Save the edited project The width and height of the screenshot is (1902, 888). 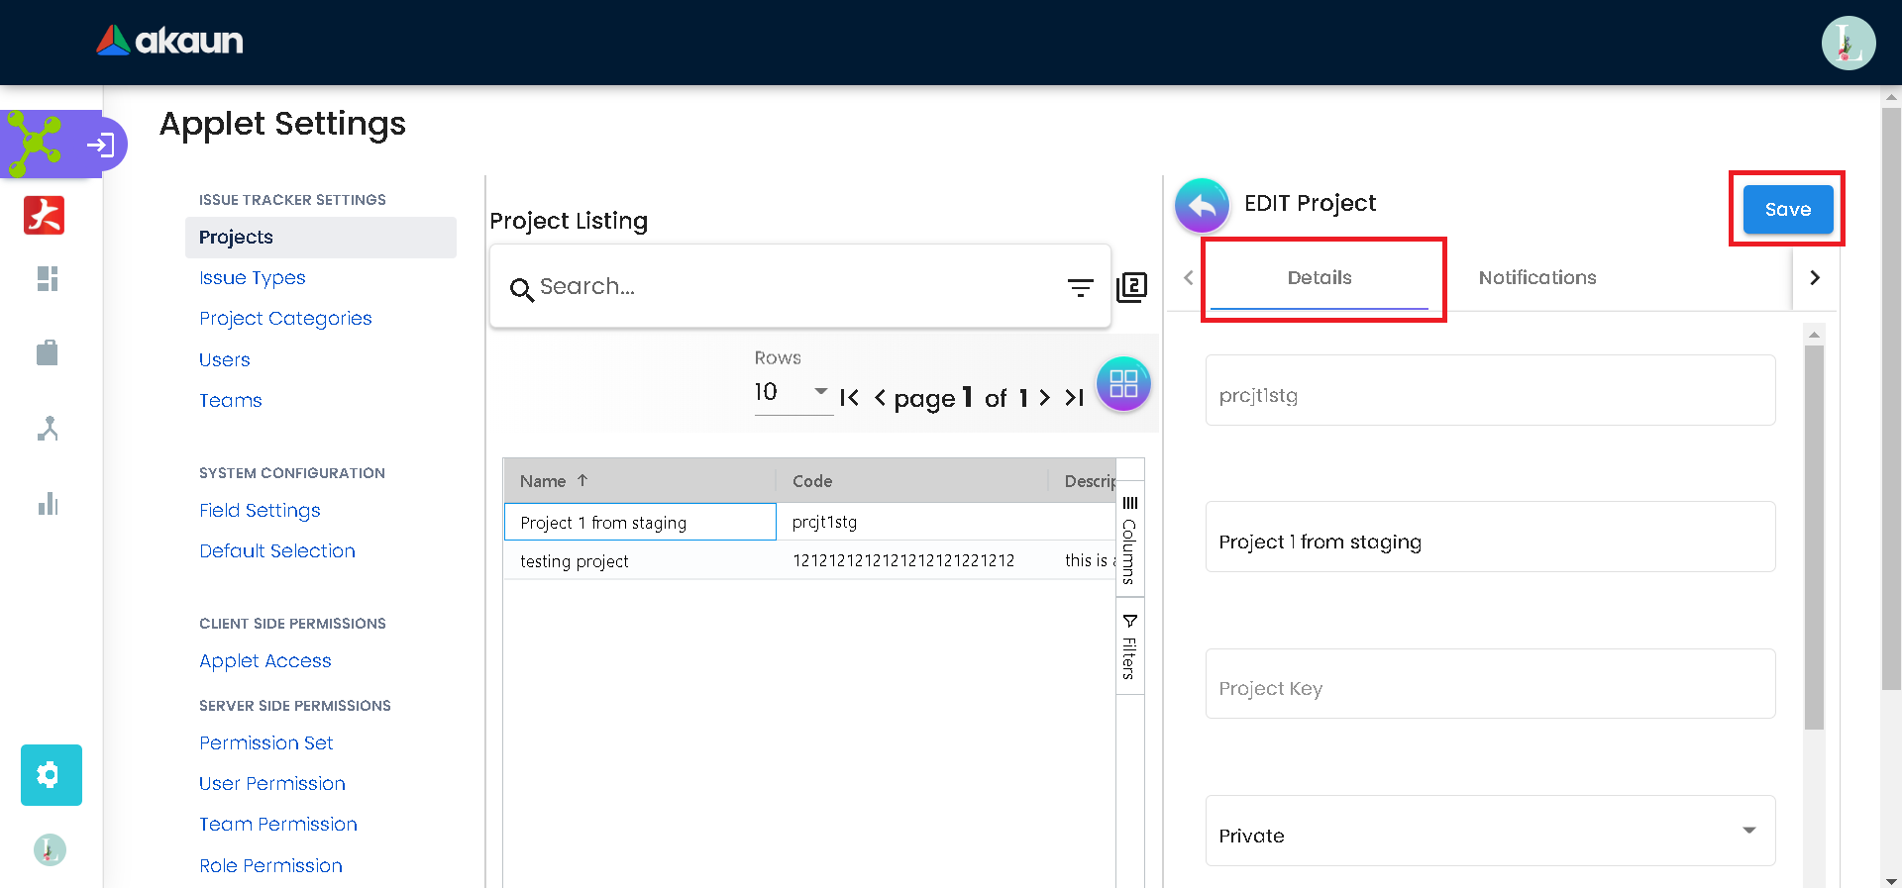[1787, 210]
